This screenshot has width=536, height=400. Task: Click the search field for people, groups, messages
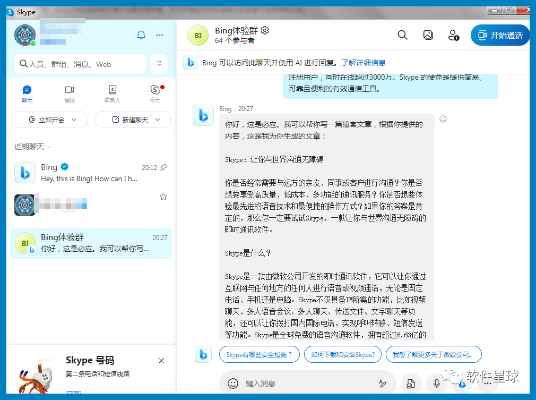click(80, 64)
